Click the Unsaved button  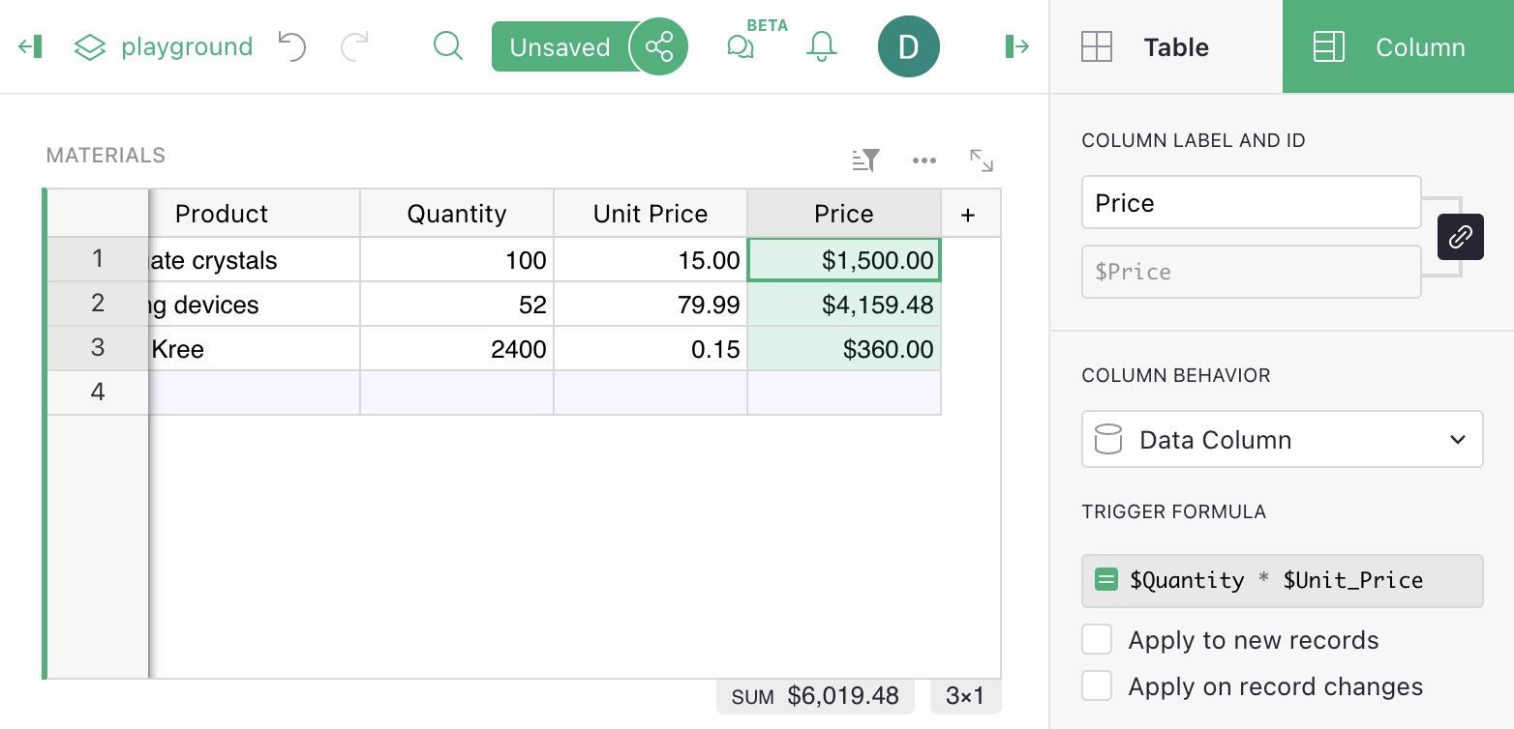(560, 47)
